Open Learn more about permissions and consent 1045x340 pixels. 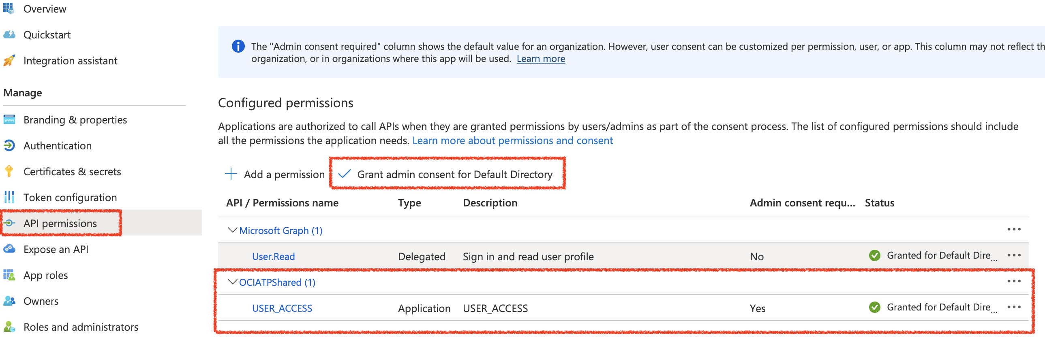(x=512, y=140)
